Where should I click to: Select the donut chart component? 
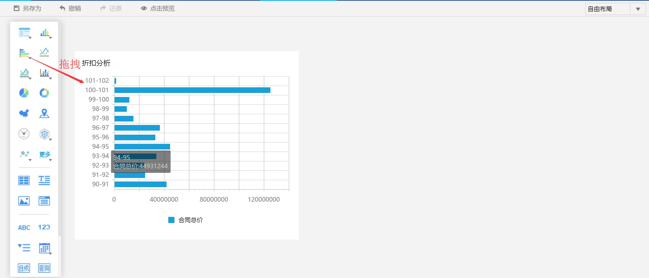coord(44,93)
